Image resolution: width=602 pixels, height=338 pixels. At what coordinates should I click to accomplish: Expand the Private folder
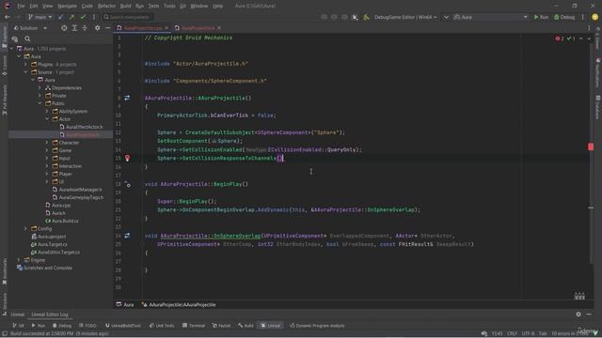(40, 96)
